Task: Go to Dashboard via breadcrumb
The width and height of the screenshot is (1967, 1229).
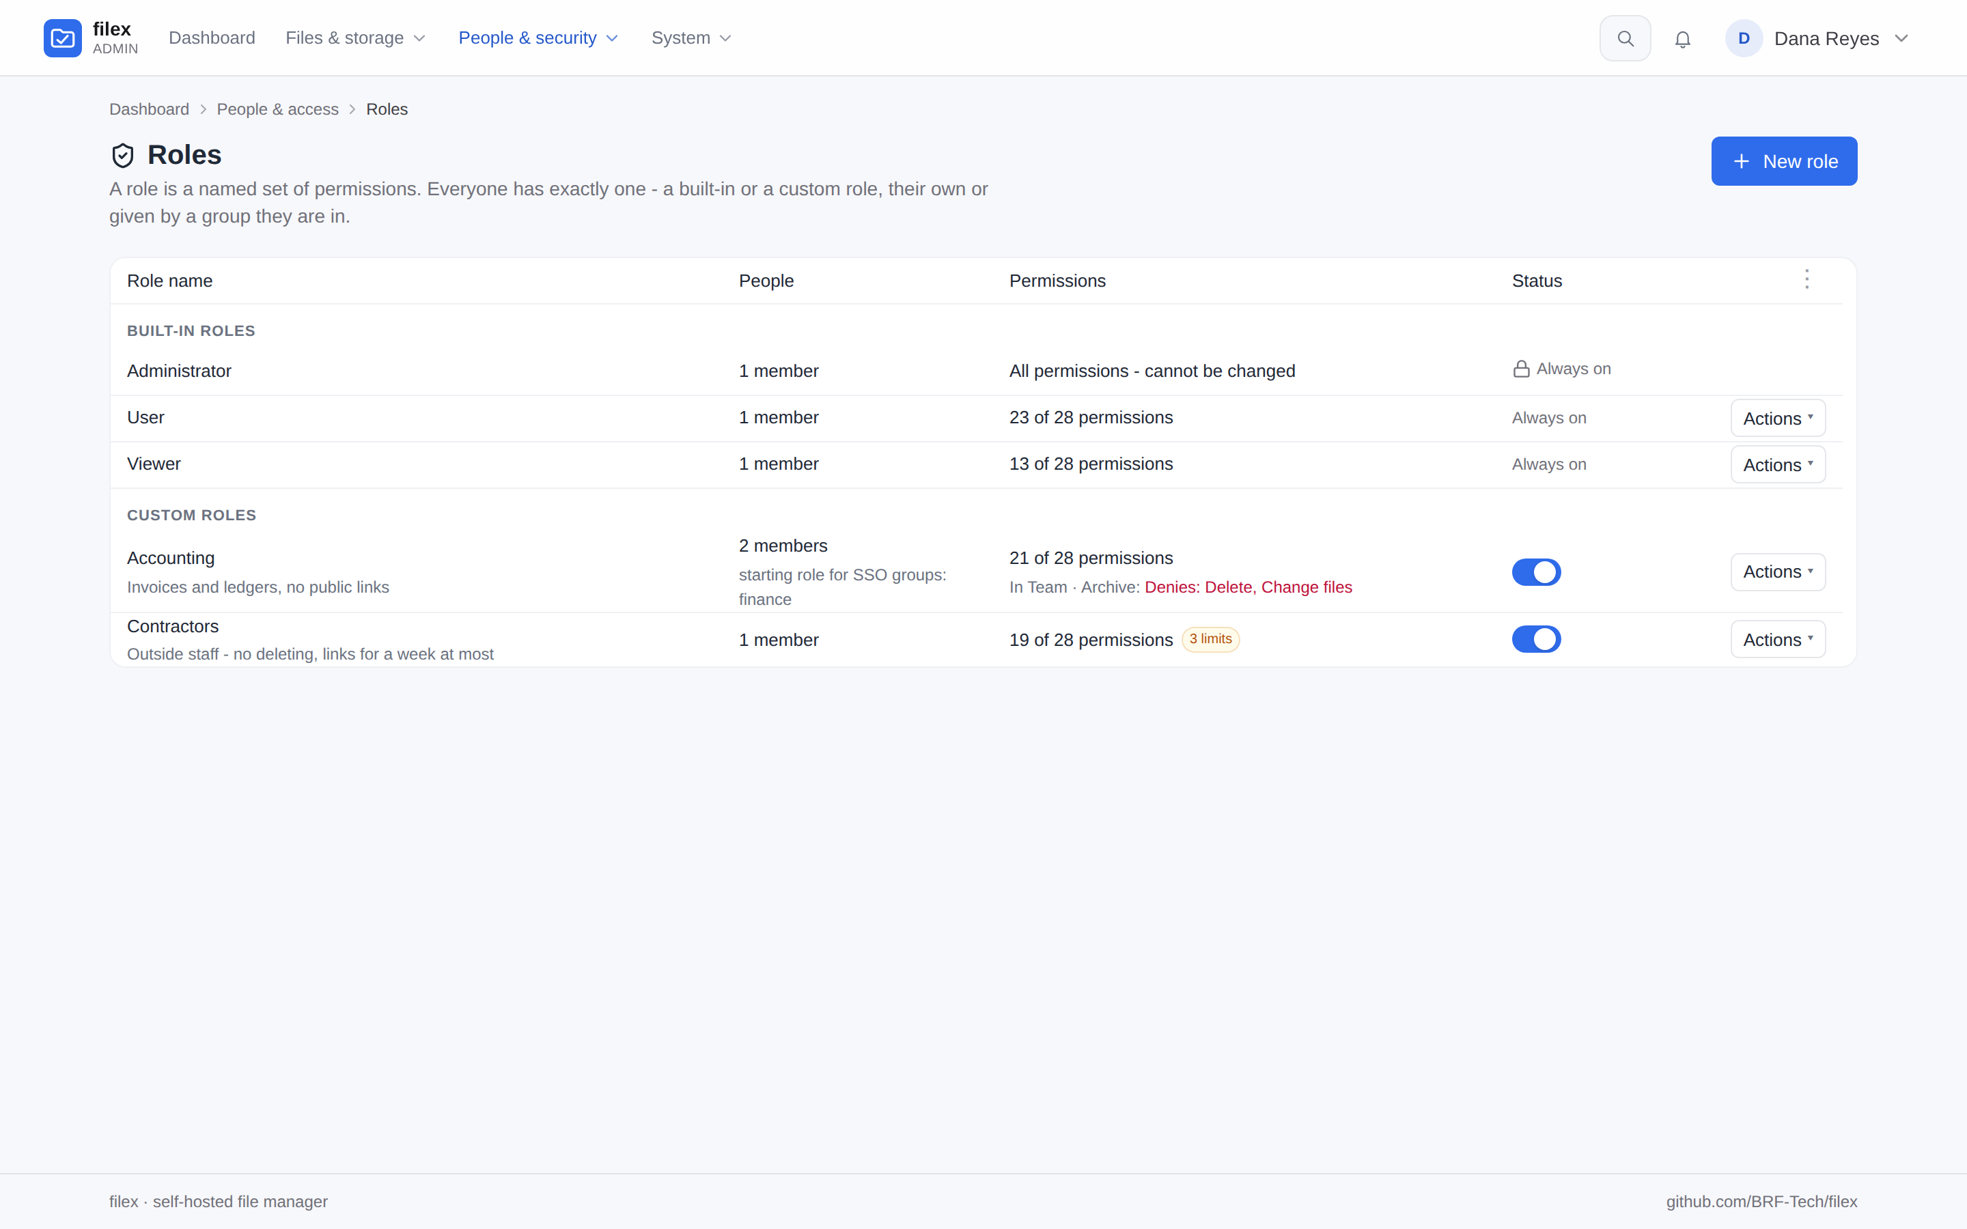Action: (x=150, y=109)
